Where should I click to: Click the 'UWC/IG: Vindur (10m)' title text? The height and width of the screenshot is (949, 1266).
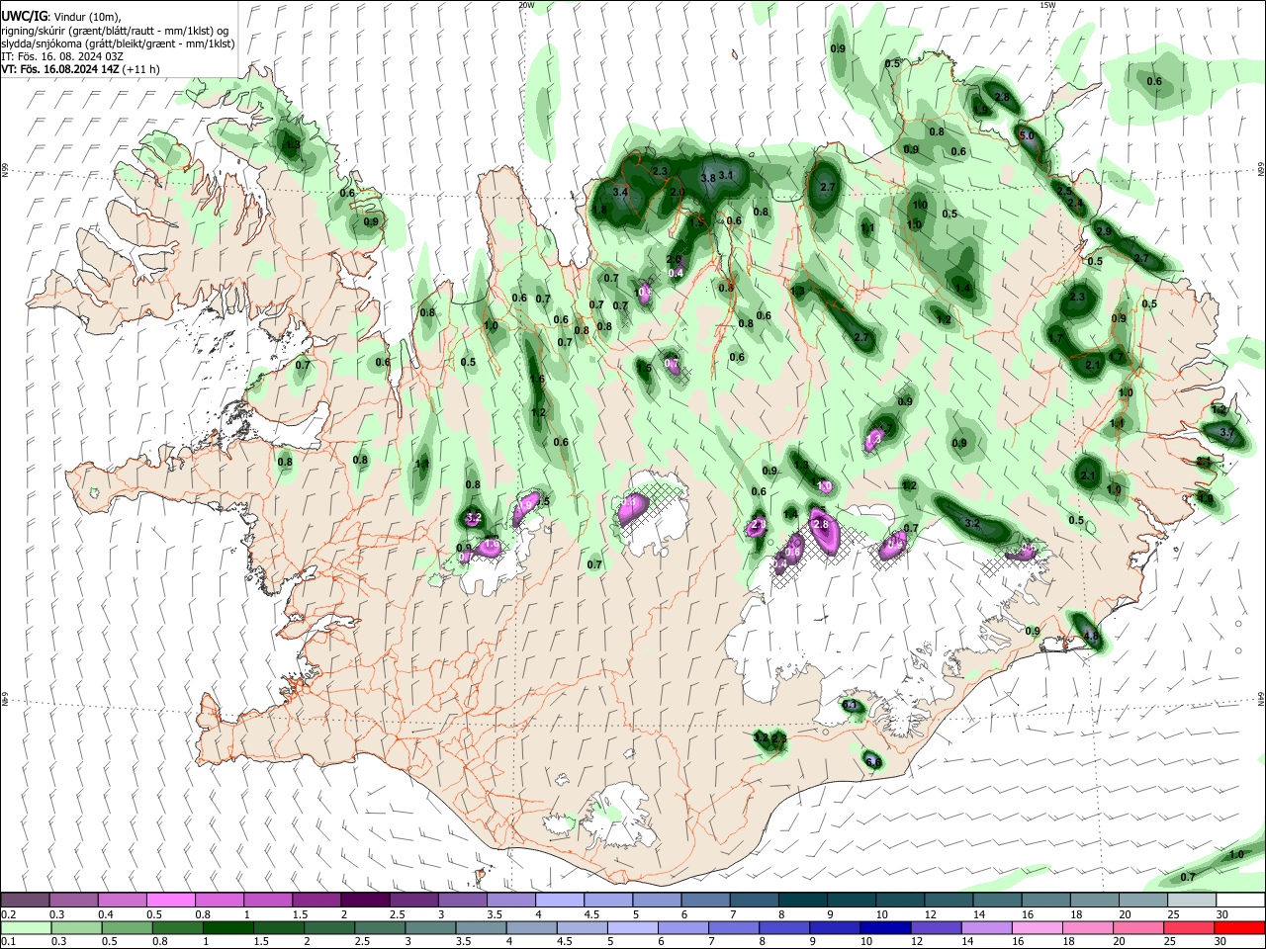click(x=59, y=17)
